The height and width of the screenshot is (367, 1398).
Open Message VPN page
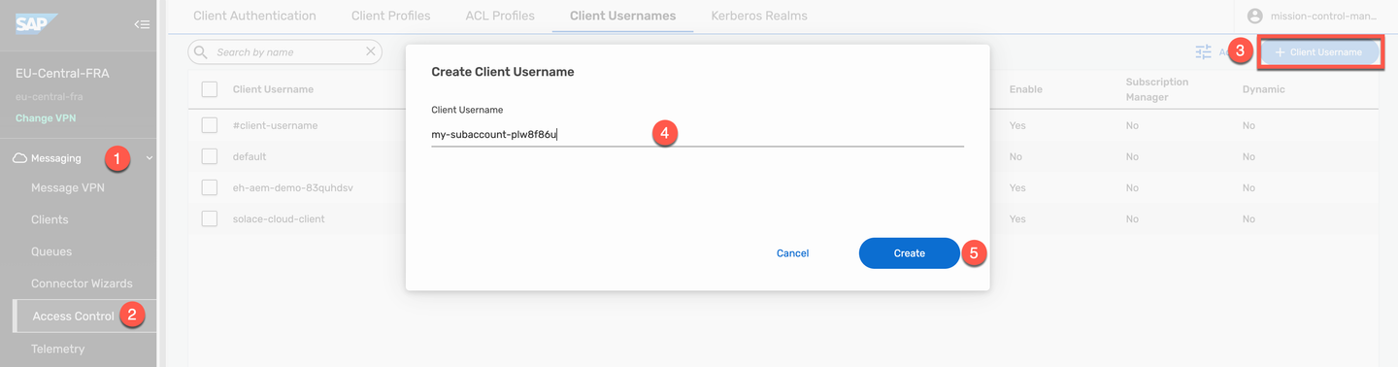pos(68,187)
